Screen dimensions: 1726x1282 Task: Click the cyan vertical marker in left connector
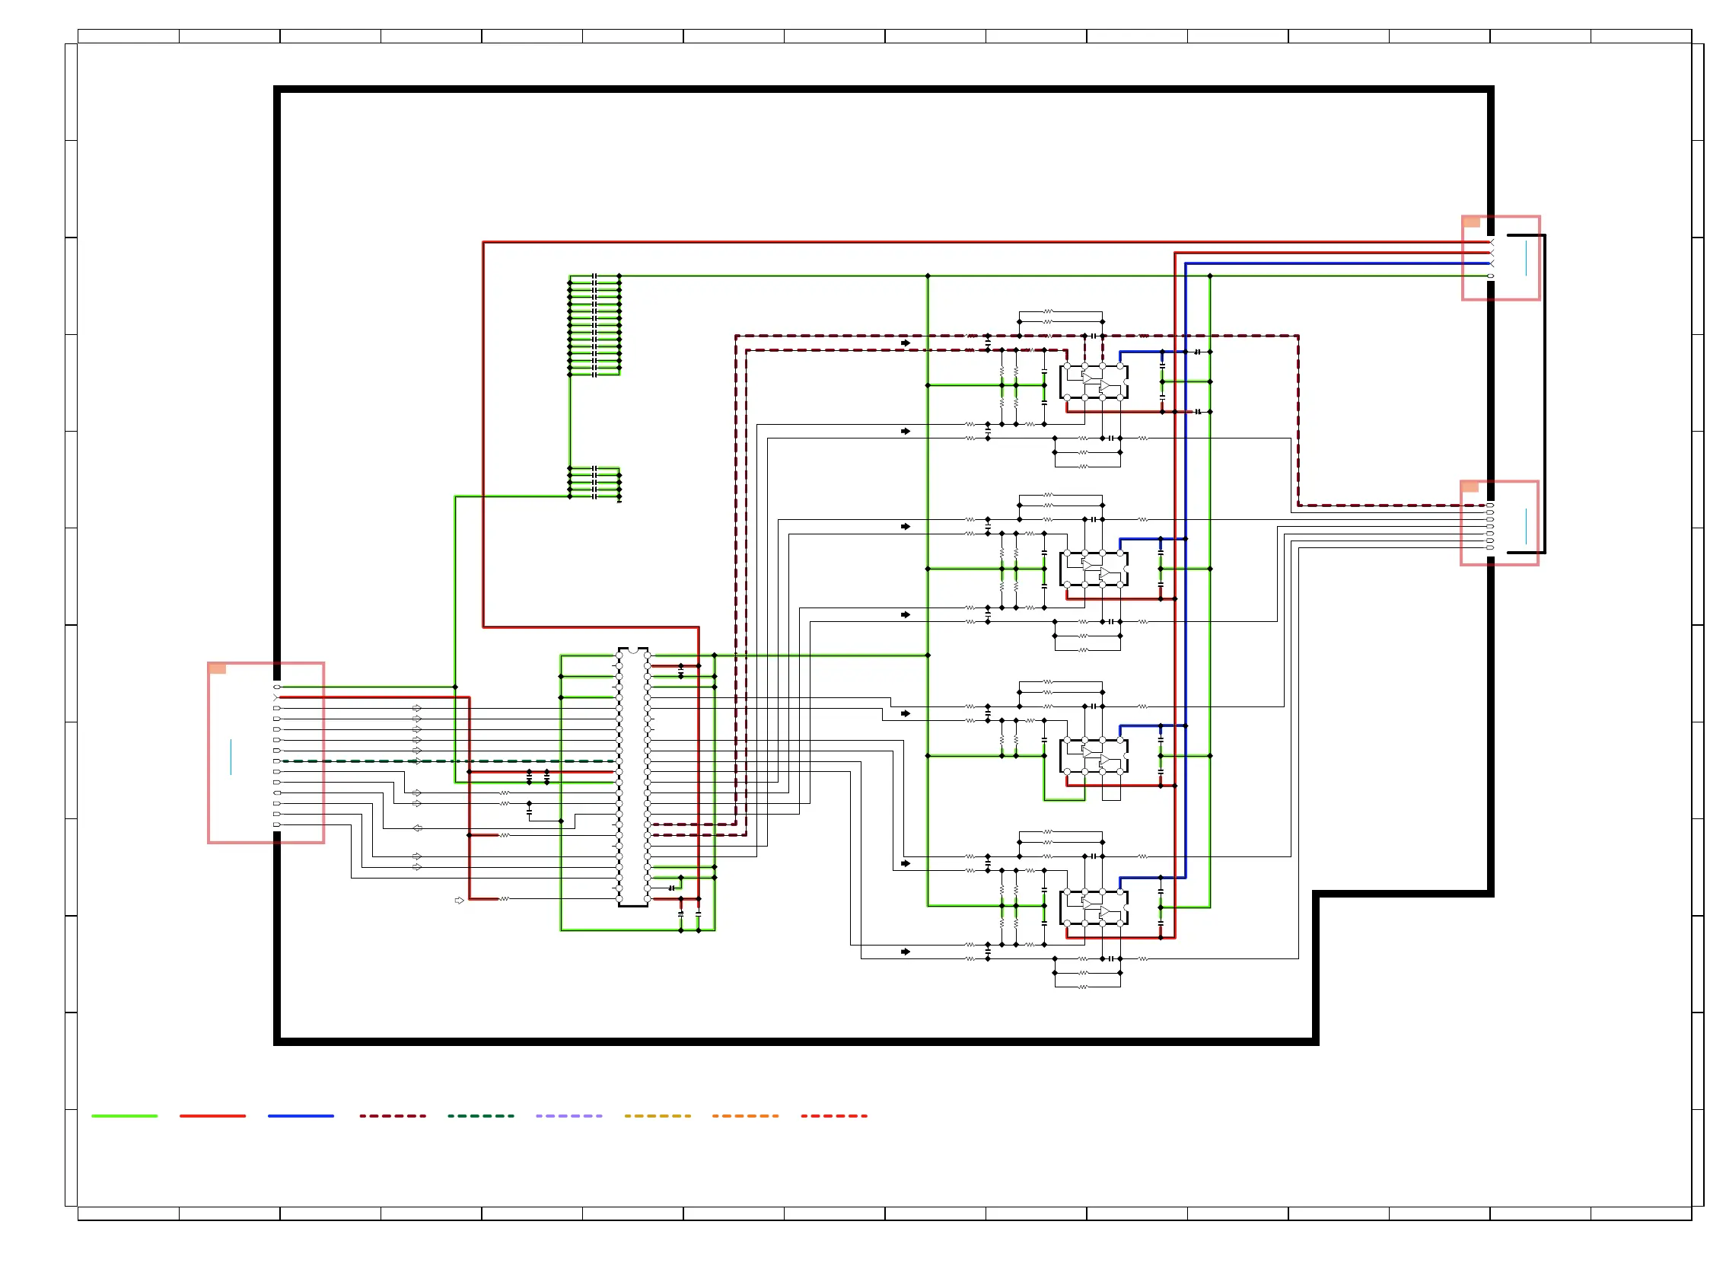point(231,757)
